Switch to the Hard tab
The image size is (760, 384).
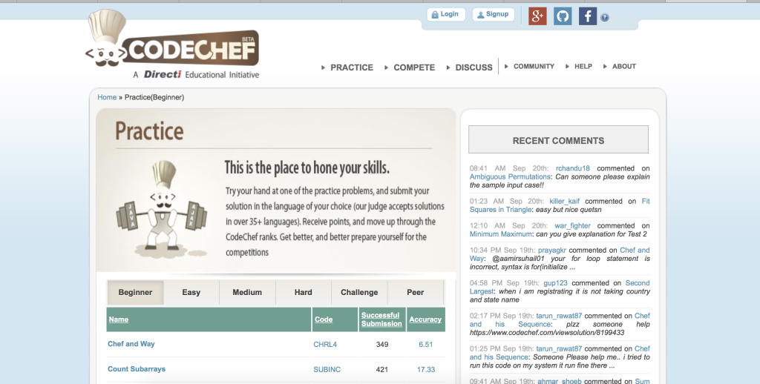[303, 293]
